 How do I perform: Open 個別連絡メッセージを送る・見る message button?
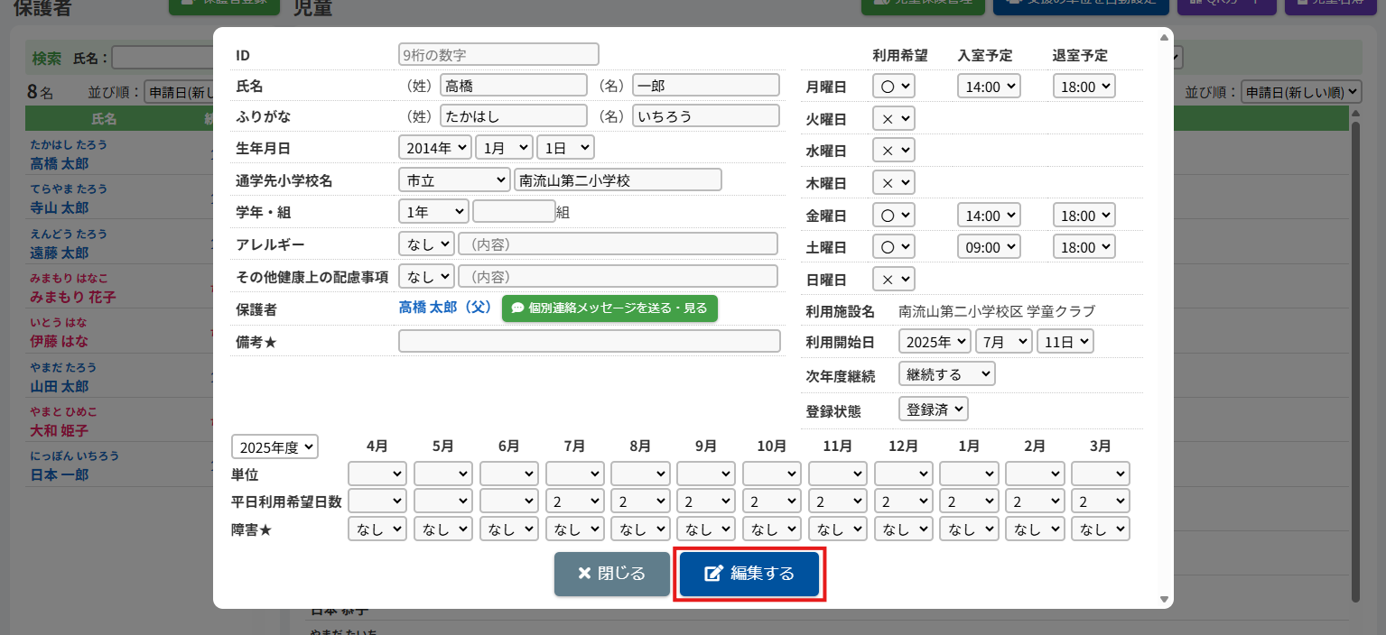tap(609, 308)
